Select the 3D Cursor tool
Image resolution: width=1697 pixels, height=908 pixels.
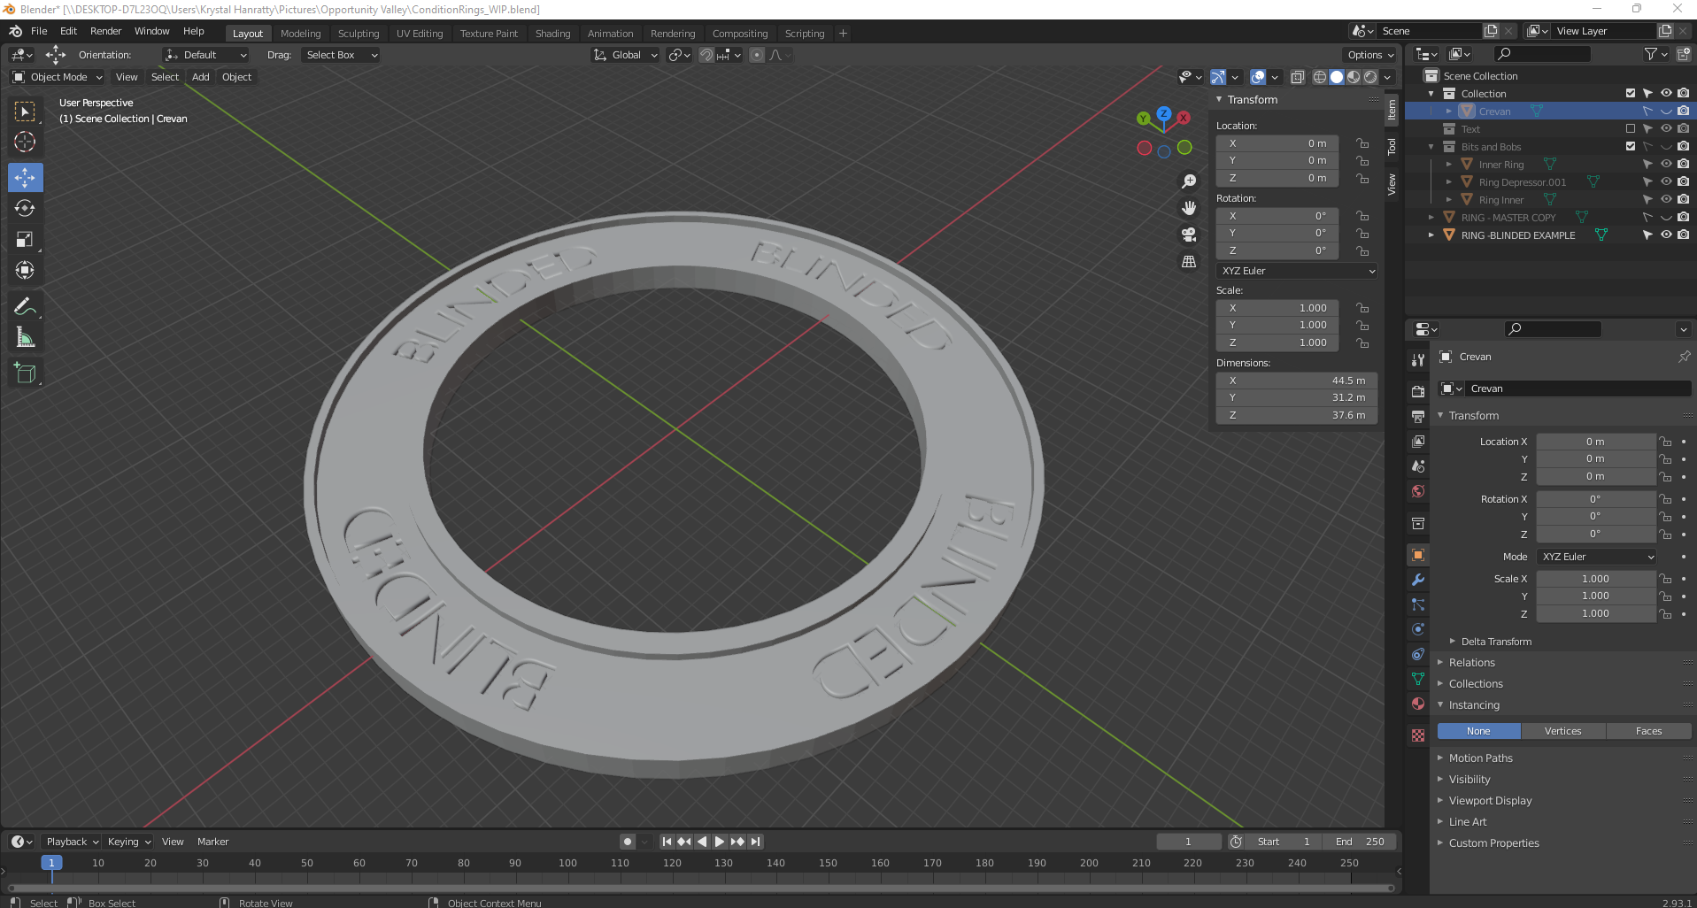click(x=25, y=142)
